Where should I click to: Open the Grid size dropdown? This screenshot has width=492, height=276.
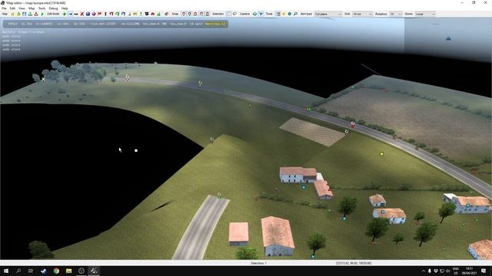(x=362, y=14)
